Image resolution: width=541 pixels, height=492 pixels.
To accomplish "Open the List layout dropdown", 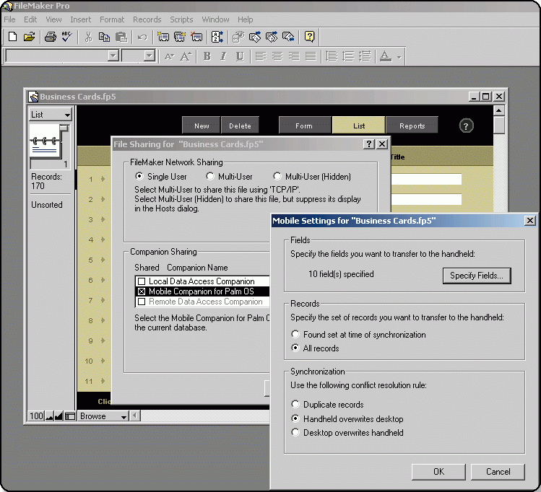I will click(50, 115).
